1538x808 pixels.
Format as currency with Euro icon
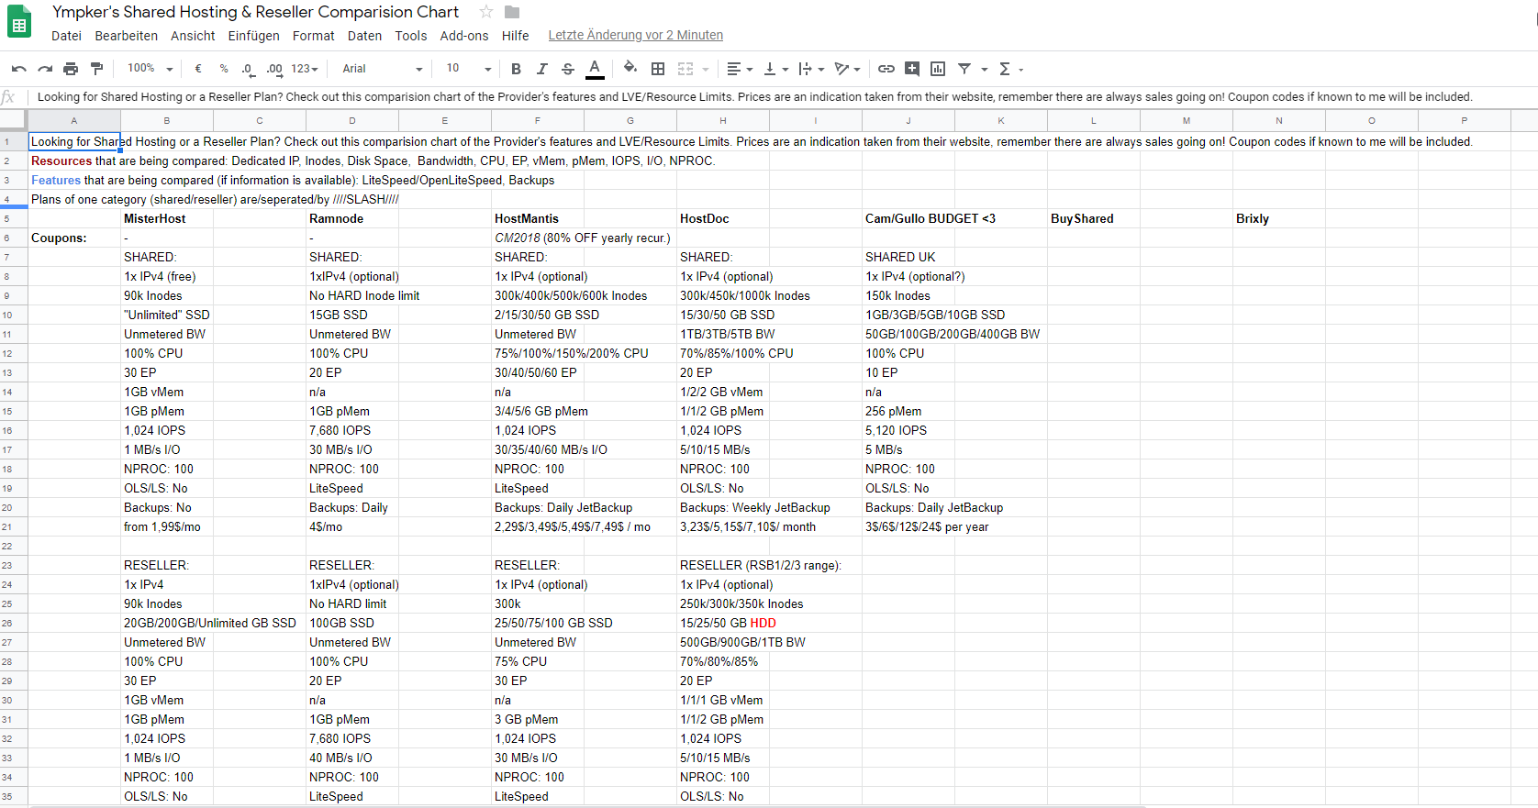pyautogui.click(x=198, y=69)
